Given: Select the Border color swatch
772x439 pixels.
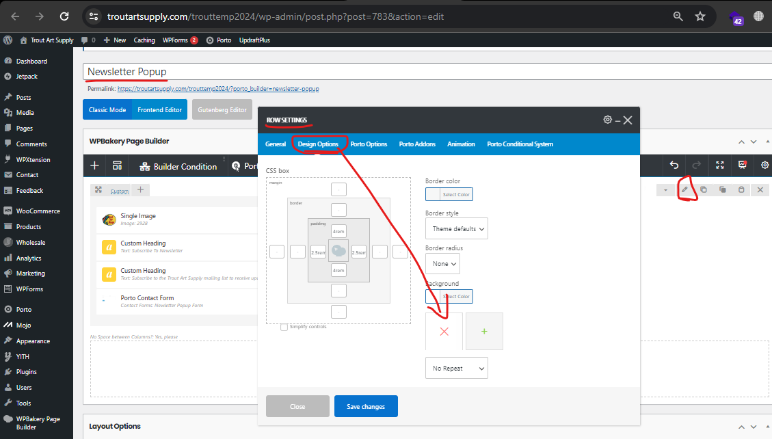Looking at the screenshot, I should tap(449, 194).
